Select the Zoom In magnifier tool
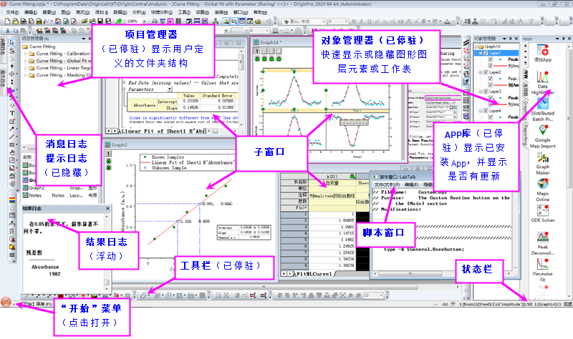This screenshot has height=339, width=573. tap(12, 51)
